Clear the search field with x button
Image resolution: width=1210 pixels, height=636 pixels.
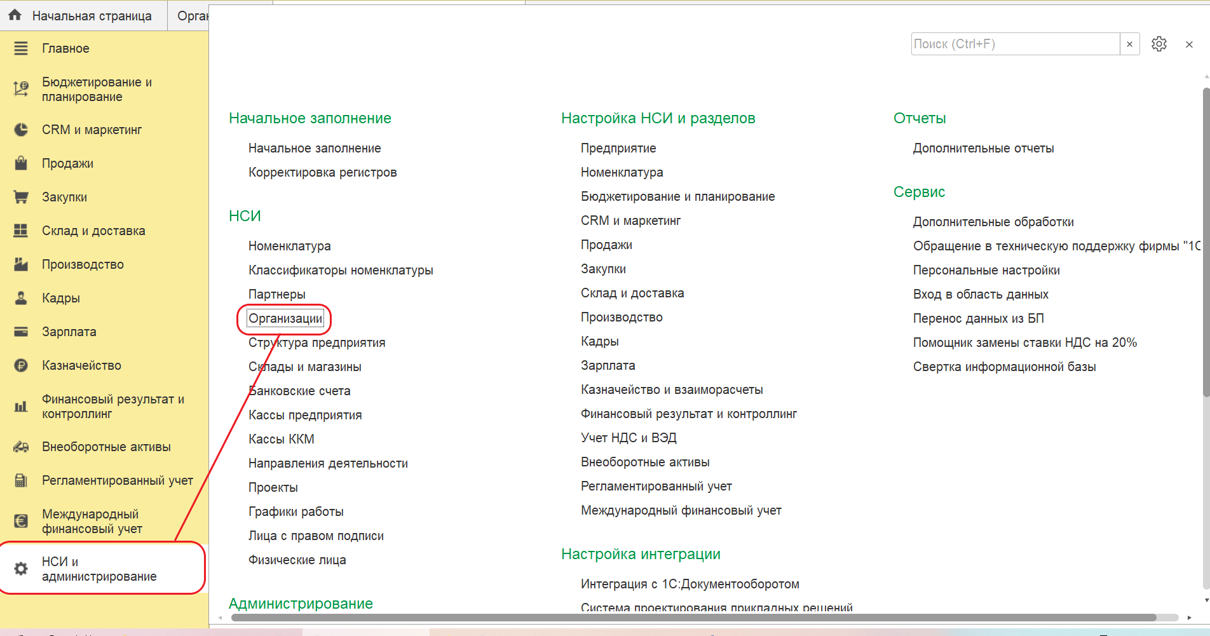click(1129, 44)
